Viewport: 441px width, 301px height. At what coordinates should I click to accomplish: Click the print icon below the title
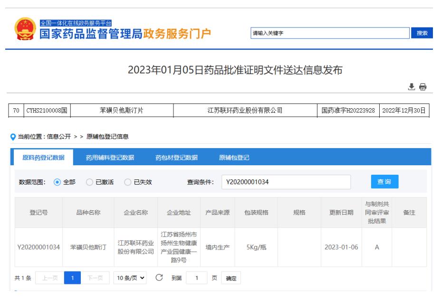point(423,87)
